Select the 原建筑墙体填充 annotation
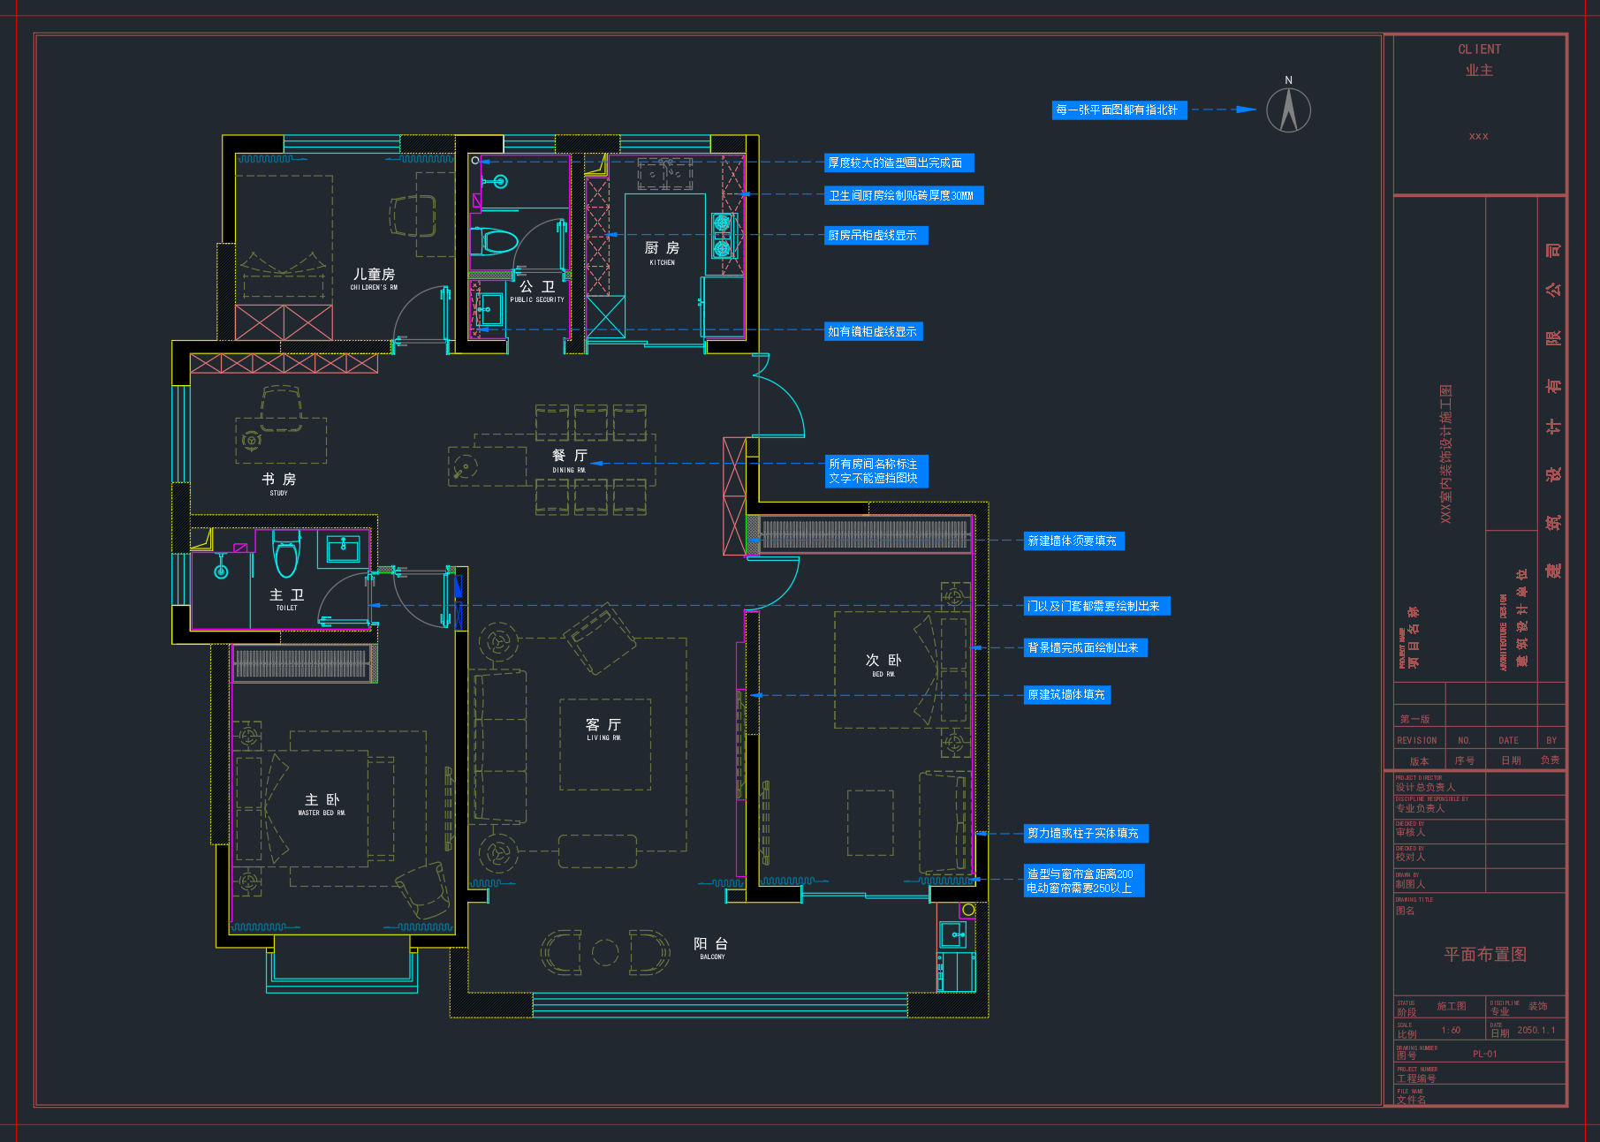 (x=1066, y=694)
